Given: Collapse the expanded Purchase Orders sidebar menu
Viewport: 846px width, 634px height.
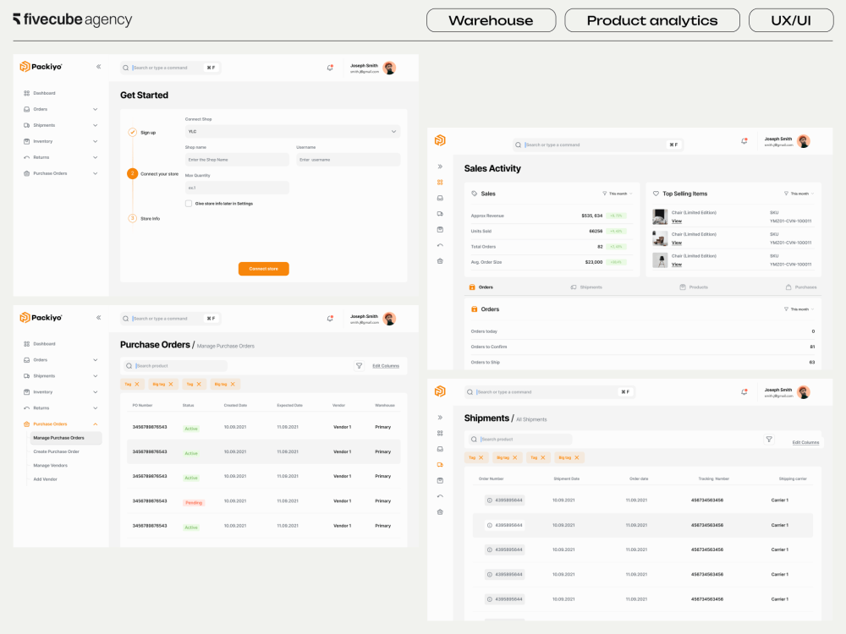Looking at the screenshot, I should 95,424.
